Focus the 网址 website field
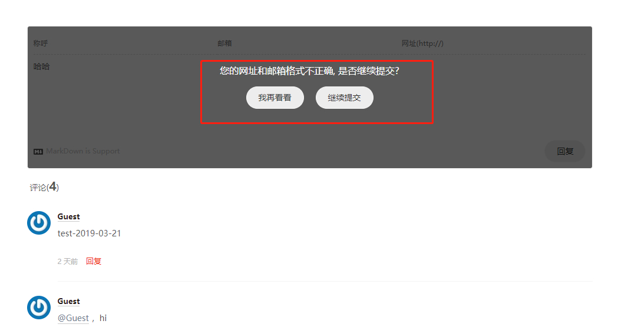 [x=493, y=44]
